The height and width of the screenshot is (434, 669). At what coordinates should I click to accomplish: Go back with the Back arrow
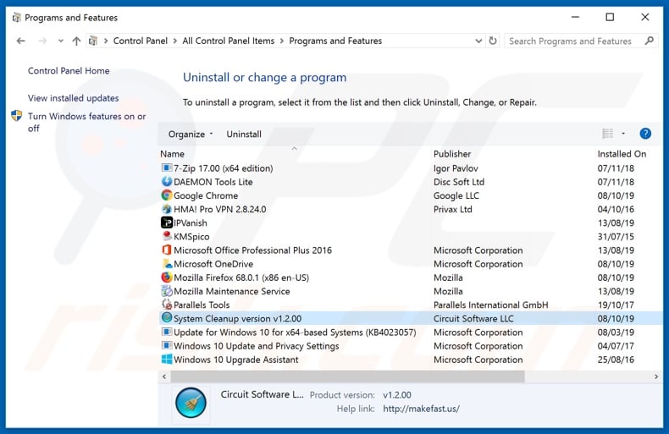[20, 41]
